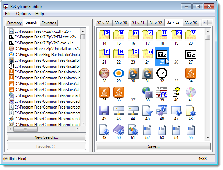Screen dimensions: 223x170
Task: Select icon 21 folder with F badge
Action: click(x=104, y=54)
